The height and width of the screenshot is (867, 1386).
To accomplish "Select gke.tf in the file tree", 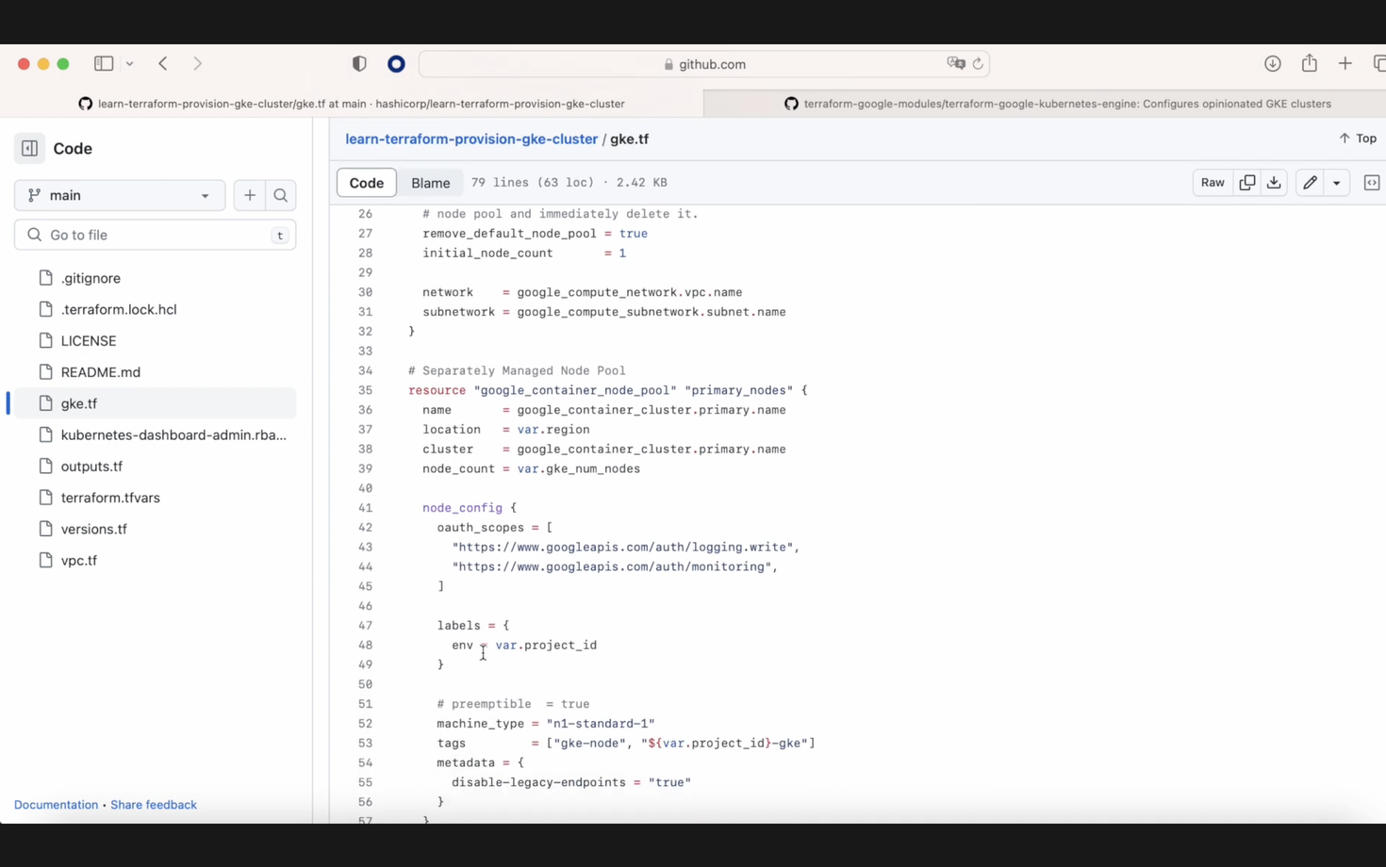I will [156, 403].
